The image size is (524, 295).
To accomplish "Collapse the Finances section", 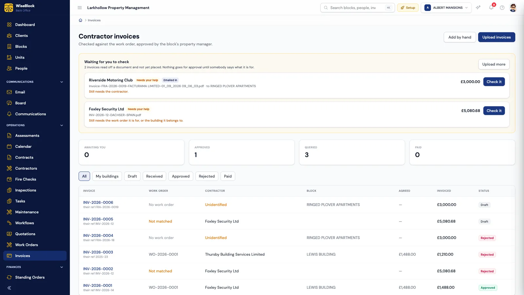I will click(62, 267).
